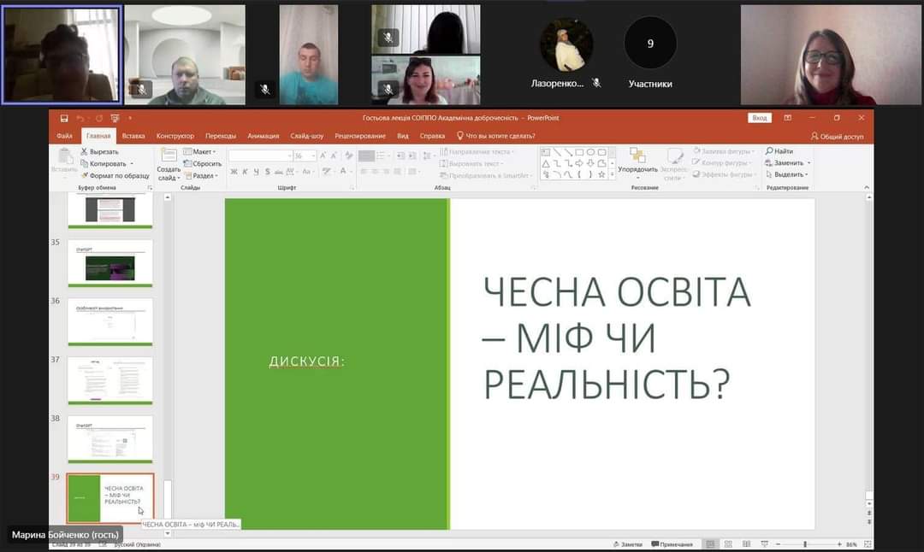
Task: Collapse the ribbon with the chevron
Action: coord(866,187)
